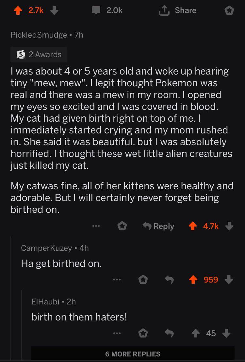This screenshot has width=245, height=362.
Task: Downvote CamperKuzey's comment showing 959
Action: (x=229, y=280)
